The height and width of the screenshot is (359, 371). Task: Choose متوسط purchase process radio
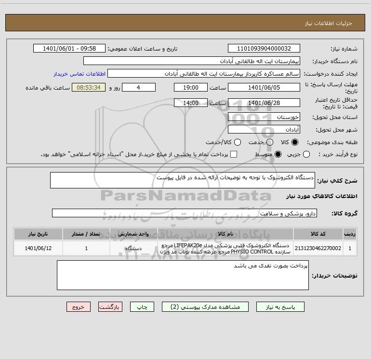point(278,154)
